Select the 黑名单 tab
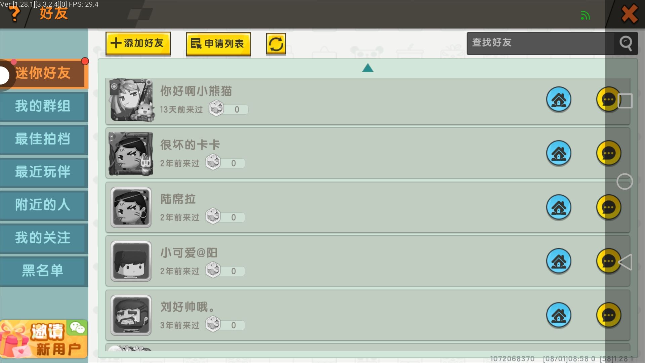 tap(43, 271)
